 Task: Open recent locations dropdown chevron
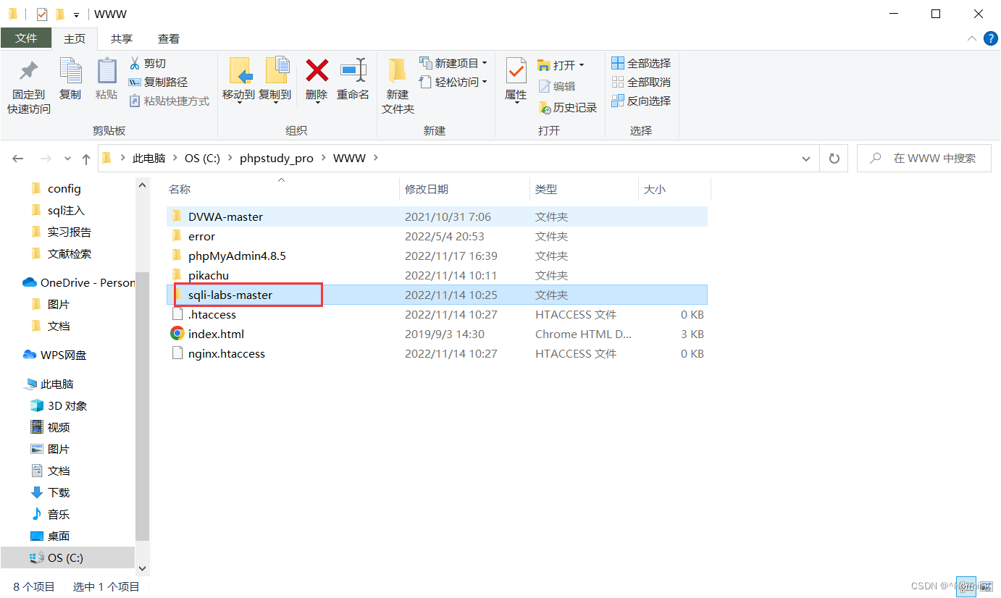[67, 159]
